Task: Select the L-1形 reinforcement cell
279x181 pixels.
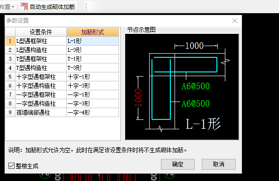Action: (93, 41)
